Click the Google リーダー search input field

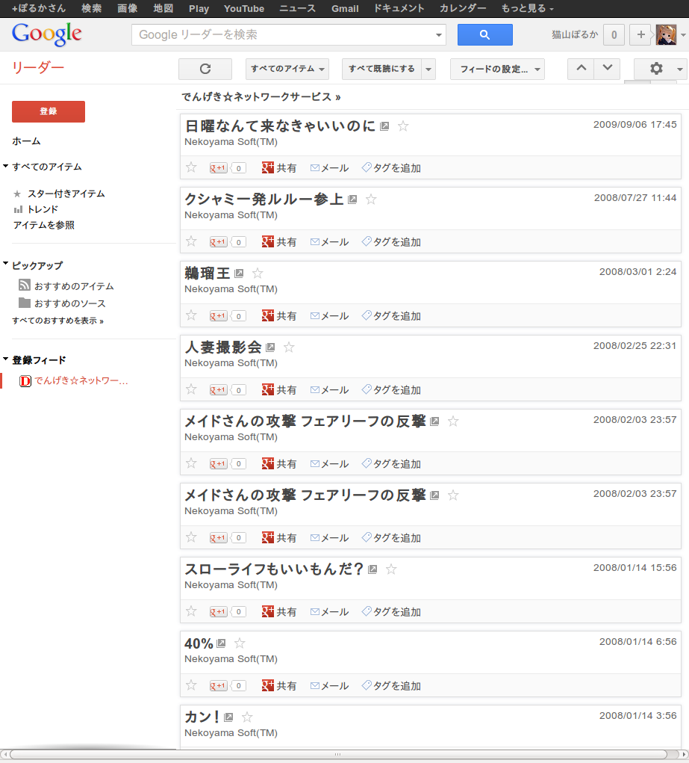pos(284,35)
